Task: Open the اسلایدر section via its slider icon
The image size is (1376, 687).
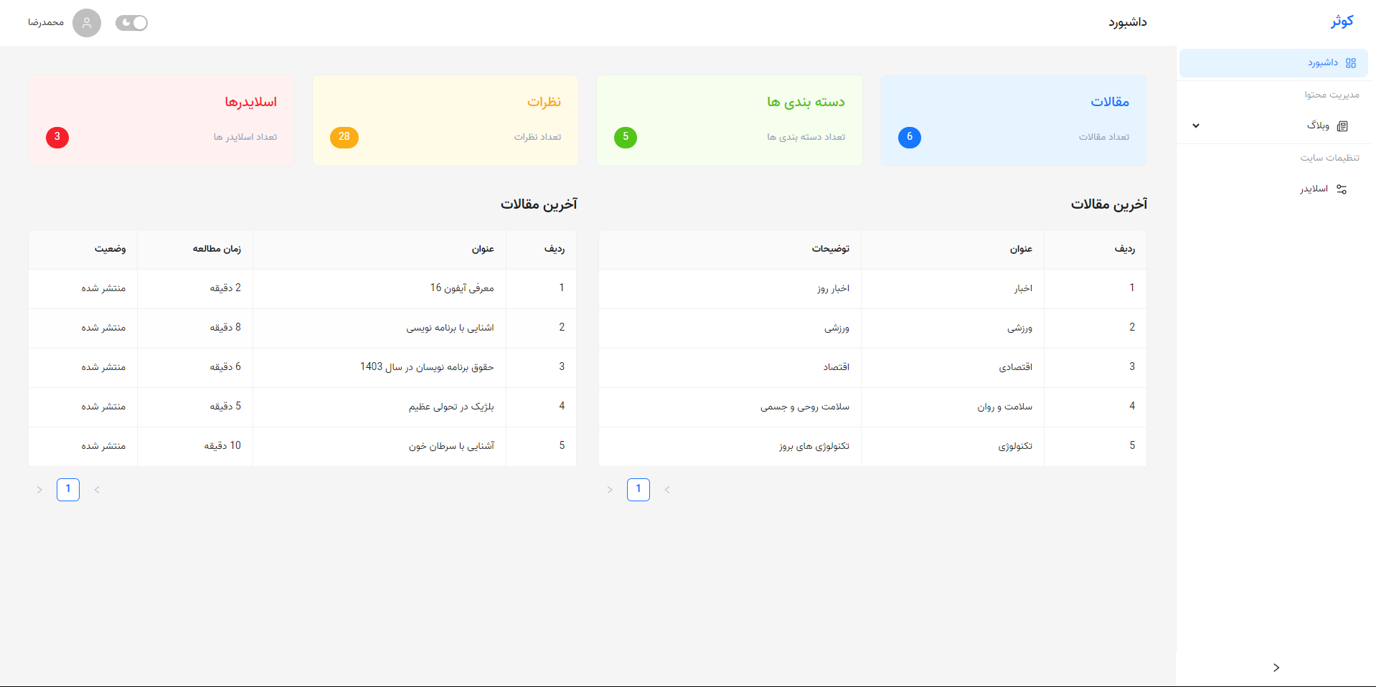Action: point(1342,188)
